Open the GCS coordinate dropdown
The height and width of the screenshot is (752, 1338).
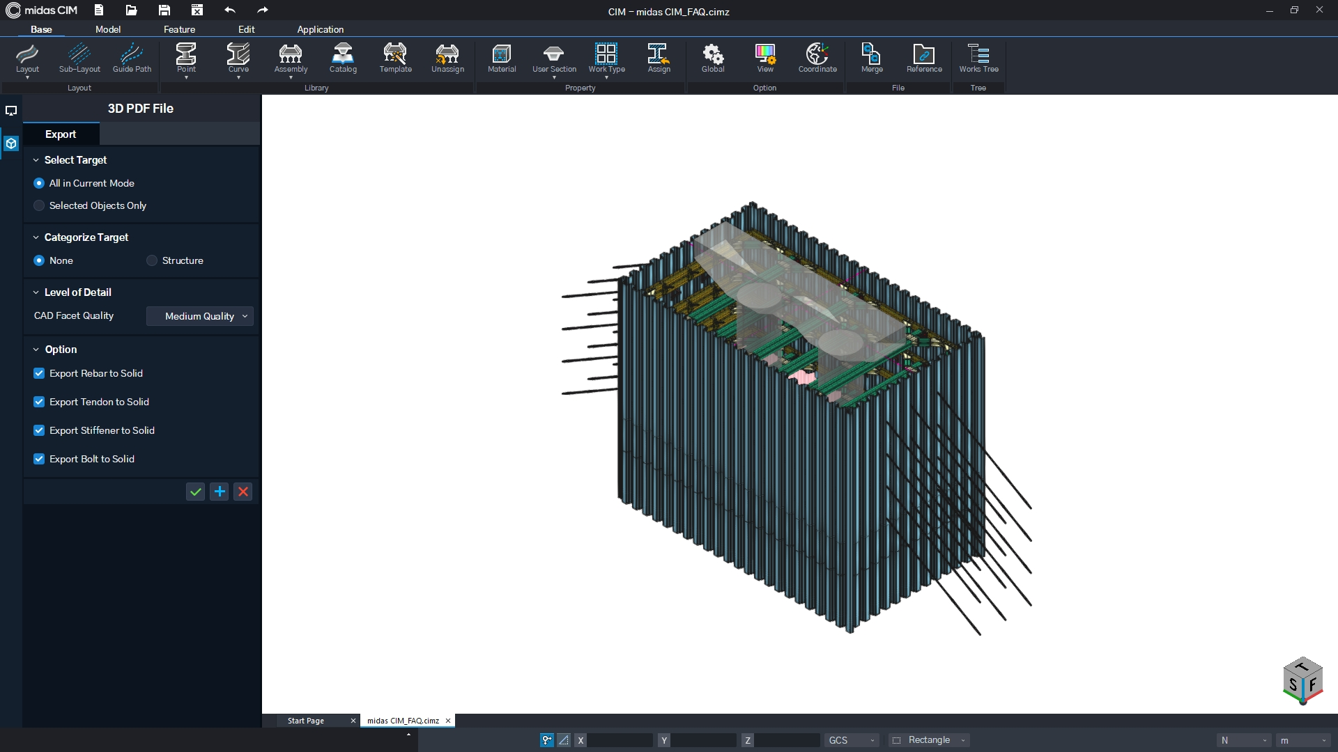coord(851,740)
